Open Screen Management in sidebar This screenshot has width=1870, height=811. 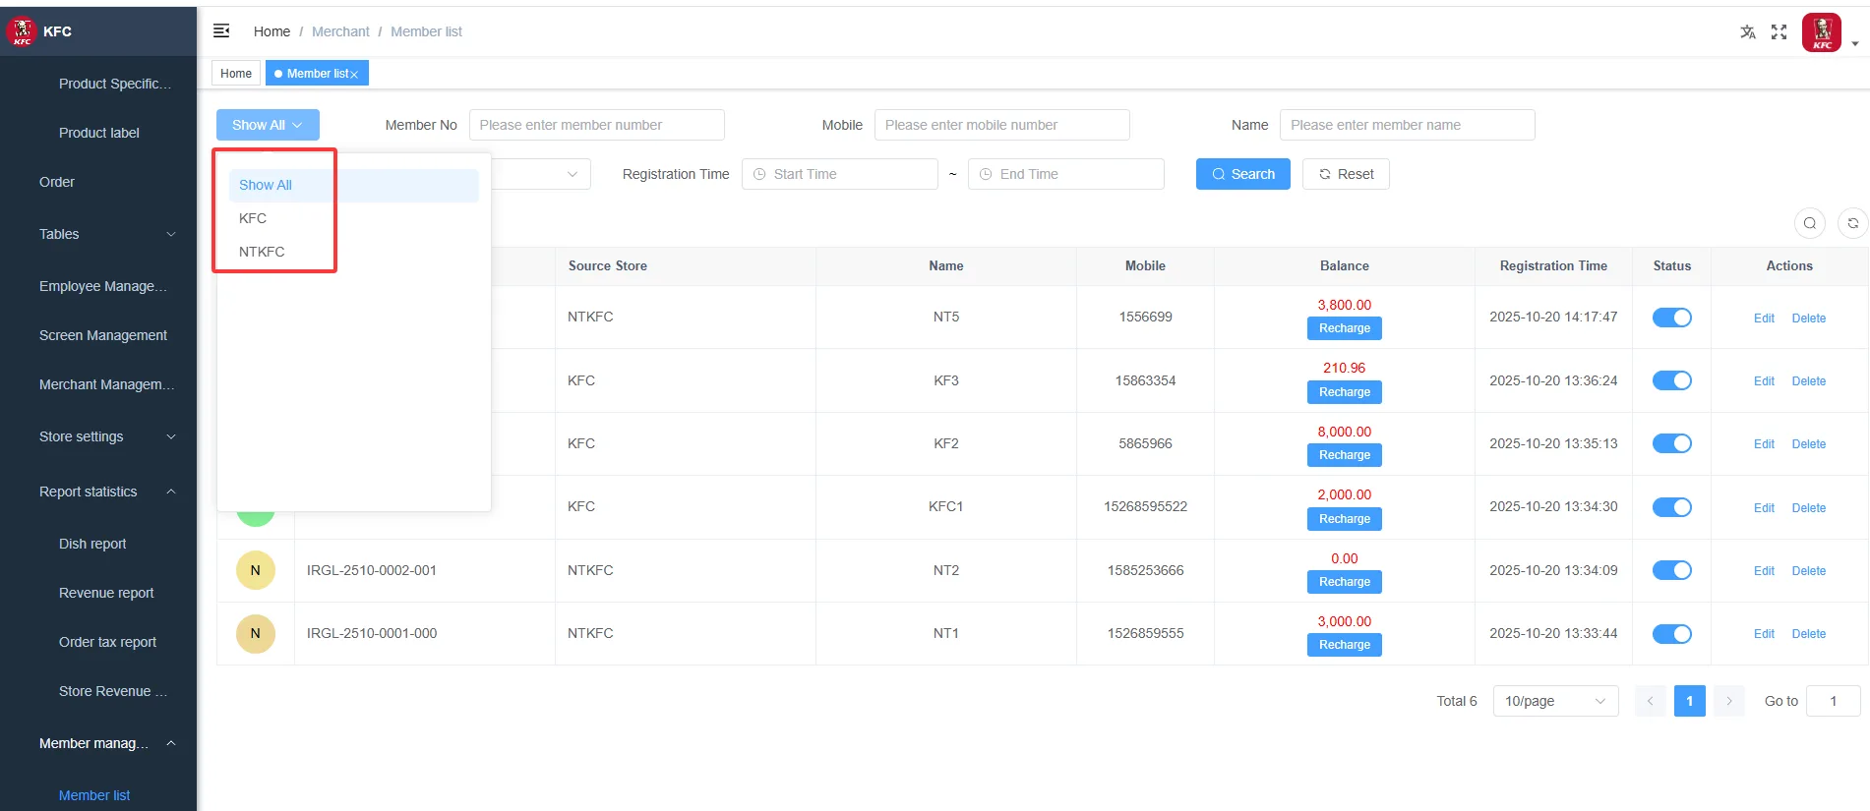tap(103, 335)
